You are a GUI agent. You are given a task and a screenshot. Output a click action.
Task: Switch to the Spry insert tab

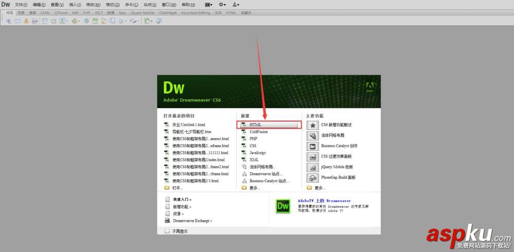tap(122, 13)
